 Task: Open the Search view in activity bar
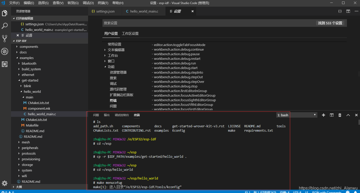(x=5, y=26)
